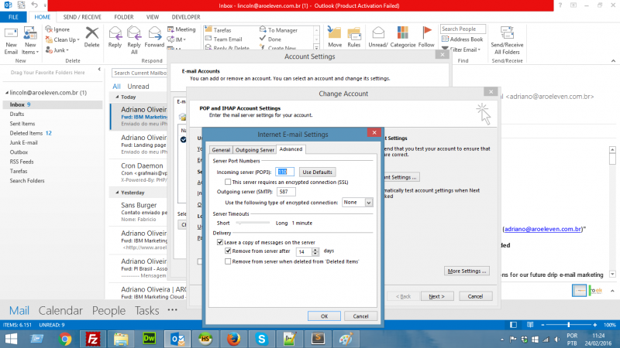The image size is (620, 348).
Task: Check Remove from server when deleted option
Action: tap(228, 261)
